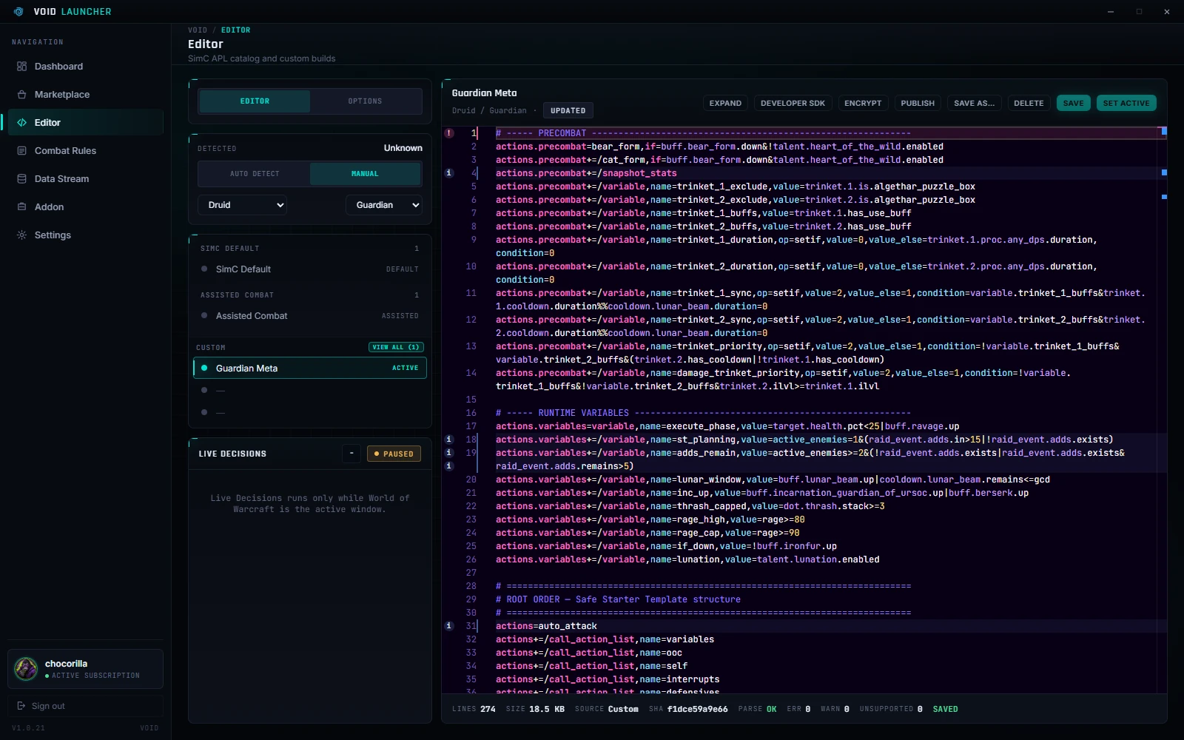Click the actions=auto_attack code line
The width and height of the screenshot is (1184, 740).
[x=546, y=626]
